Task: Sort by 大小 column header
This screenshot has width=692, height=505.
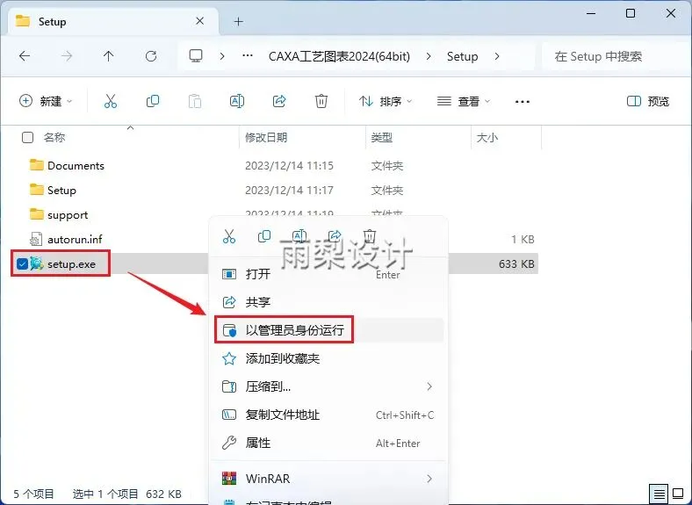Action: coord(487,137)
